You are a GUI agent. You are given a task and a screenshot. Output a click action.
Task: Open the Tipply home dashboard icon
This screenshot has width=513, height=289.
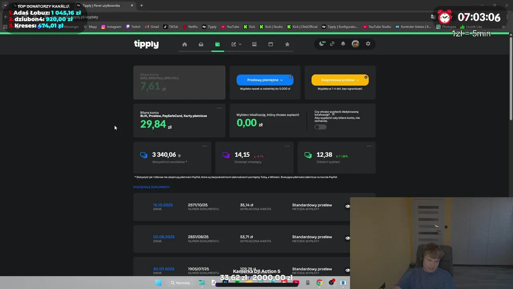point(184,44)
